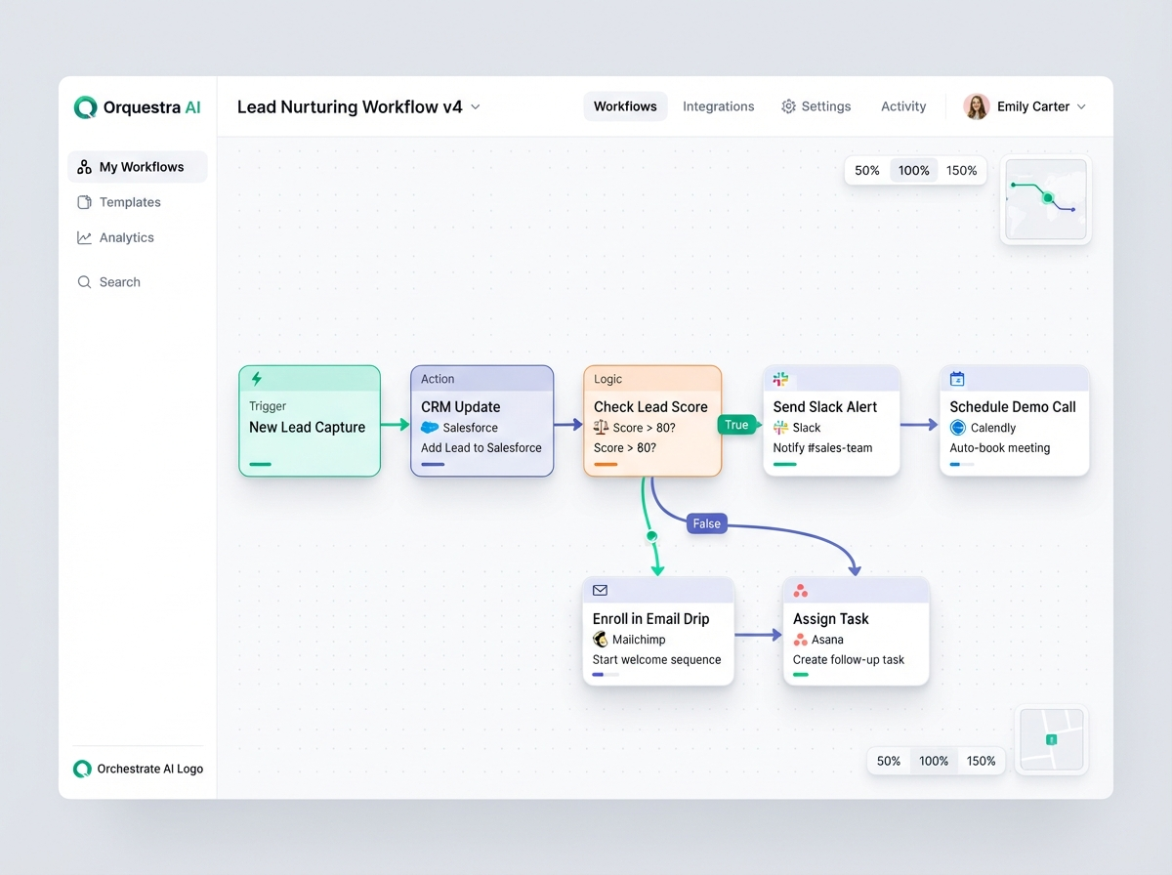1172x875 pixels.
Task: Set bottom zoom control to 100%
Action: pos(934,761)
